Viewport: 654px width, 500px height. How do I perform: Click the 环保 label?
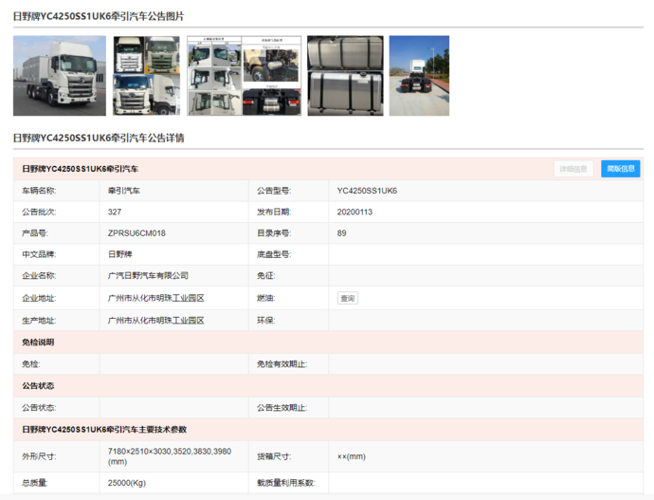265,321
